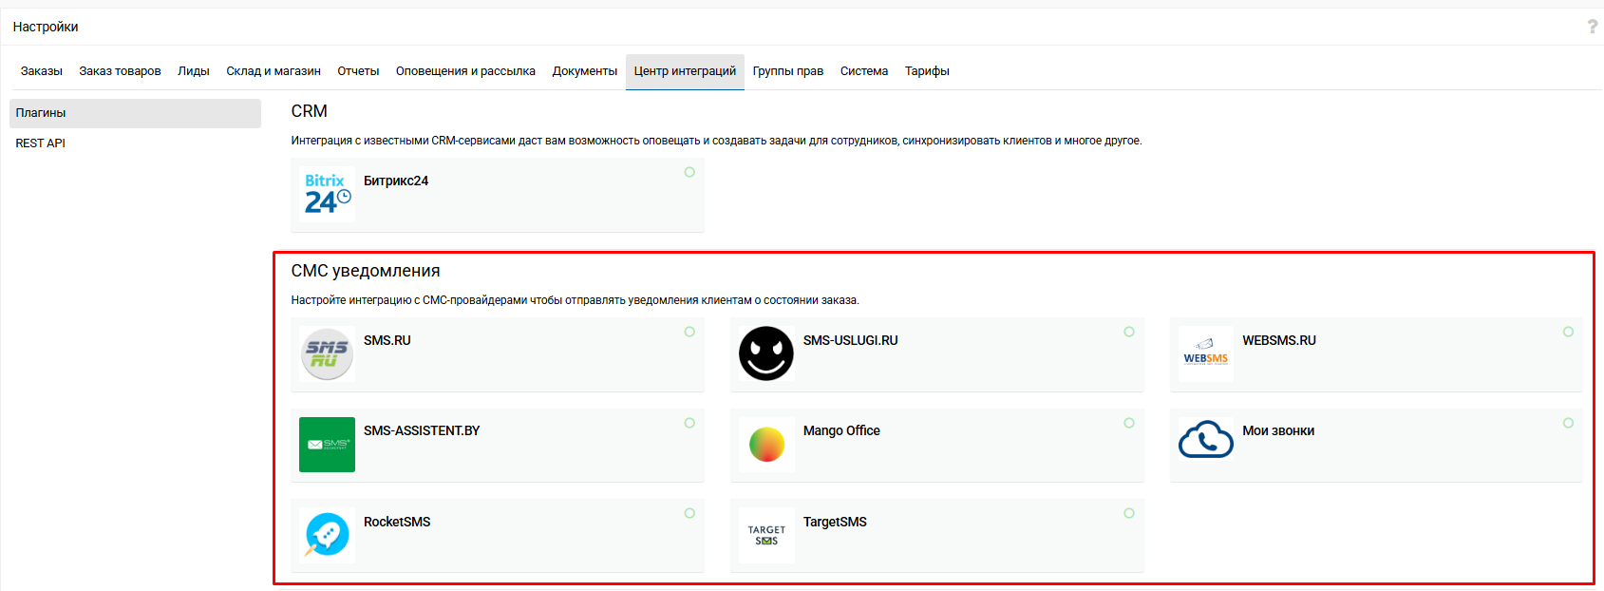Toggle the TargetSMS status indicator
1604x591 pixels.
[1129, 513]
